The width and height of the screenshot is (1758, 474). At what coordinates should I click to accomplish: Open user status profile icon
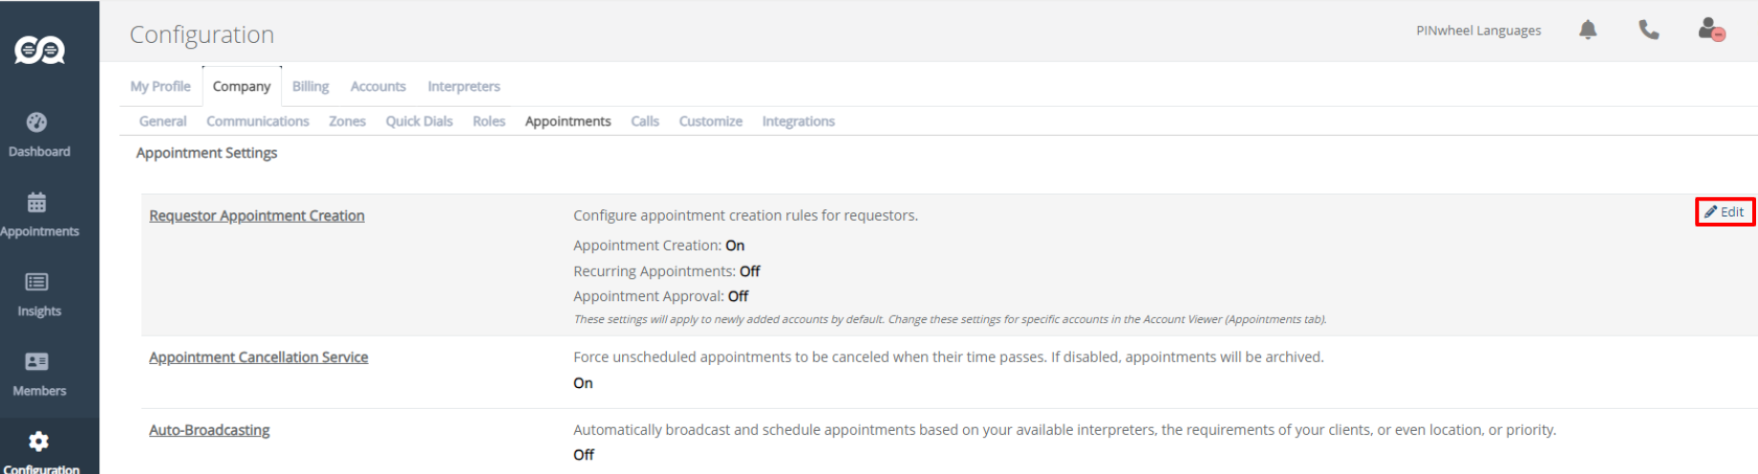[x=1711, y=30]
